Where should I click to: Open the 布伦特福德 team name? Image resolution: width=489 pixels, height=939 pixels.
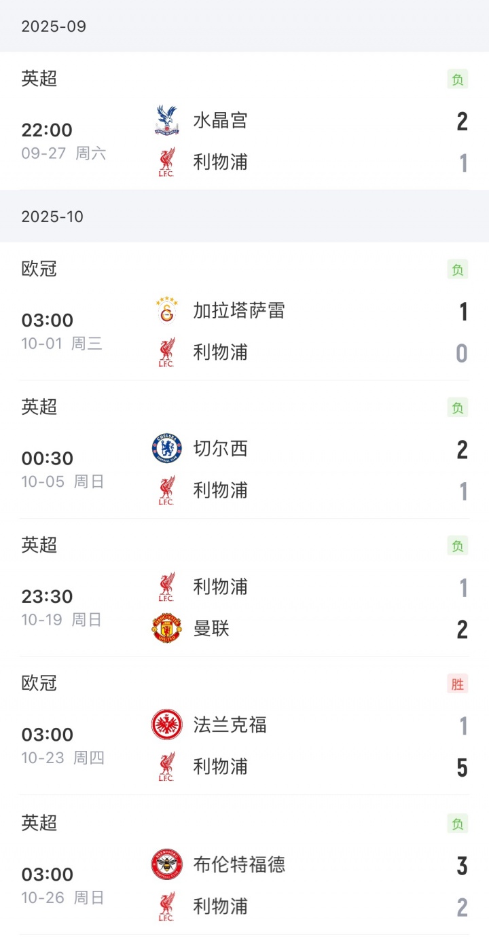click(x=238, y=864)
